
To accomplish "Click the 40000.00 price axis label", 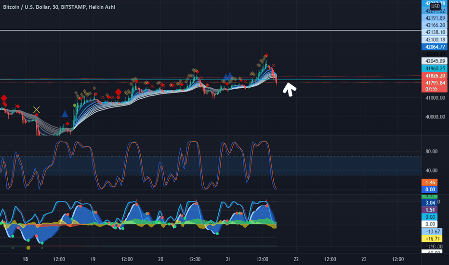I will (x=435, y=117).
